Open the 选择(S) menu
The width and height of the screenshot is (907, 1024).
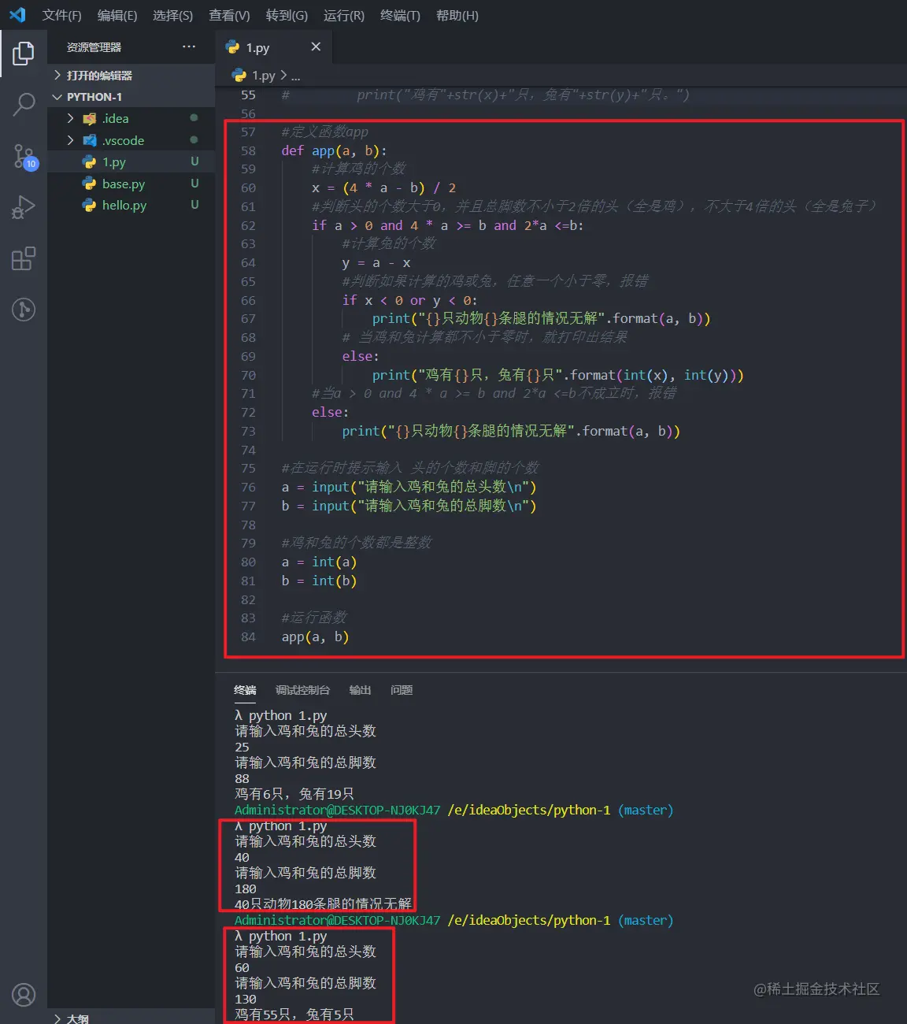172,15
